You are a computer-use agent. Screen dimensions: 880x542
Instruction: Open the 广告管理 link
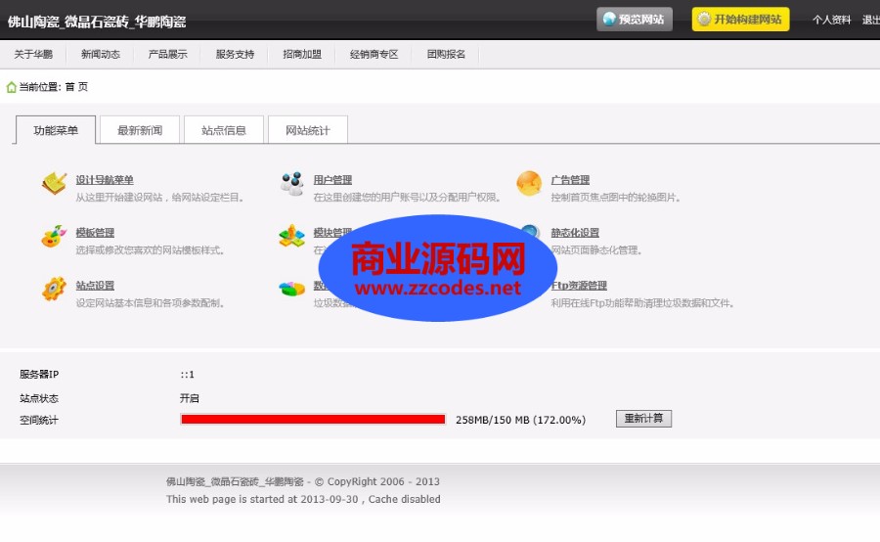pyautogui.click(x=570, y=180)
